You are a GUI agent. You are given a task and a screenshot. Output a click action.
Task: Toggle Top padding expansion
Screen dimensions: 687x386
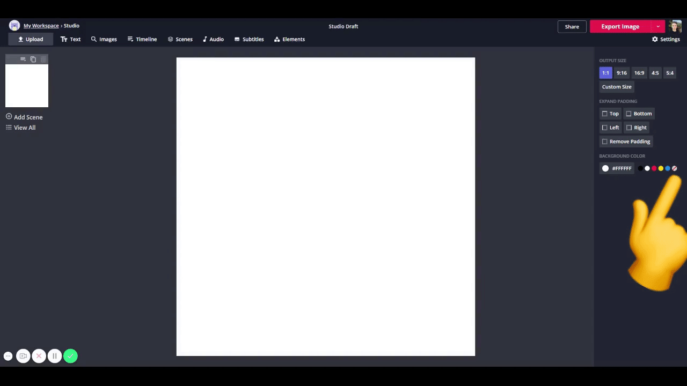click(610, 114)
